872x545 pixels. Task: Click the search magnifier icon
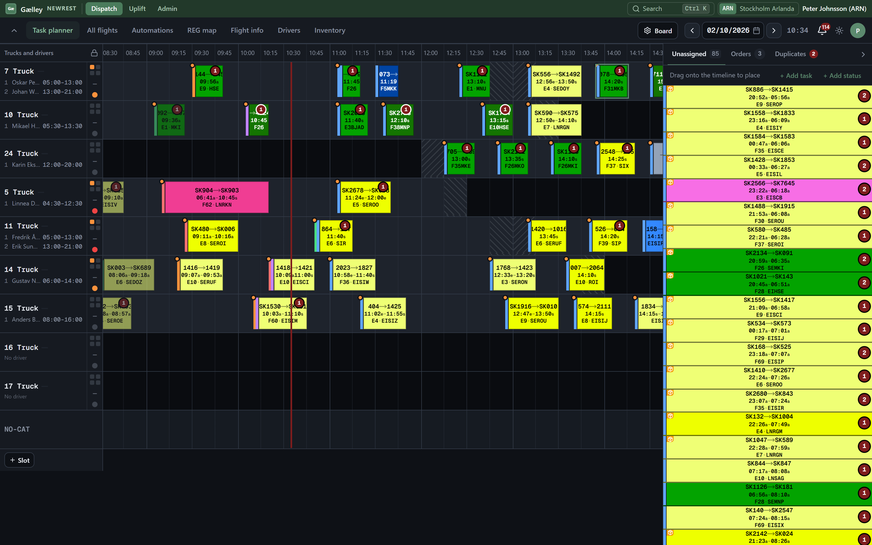636,9
